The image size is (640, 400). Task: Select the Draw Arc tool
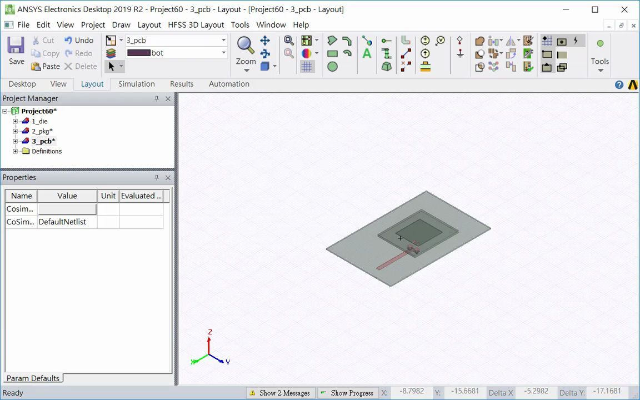pyautogui.click(x=347, y=53)
